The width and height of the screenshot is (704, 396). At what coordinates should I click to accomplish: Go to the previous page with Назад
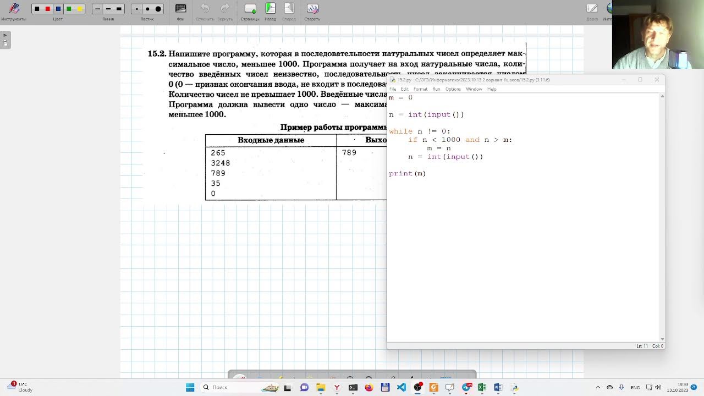270,11
